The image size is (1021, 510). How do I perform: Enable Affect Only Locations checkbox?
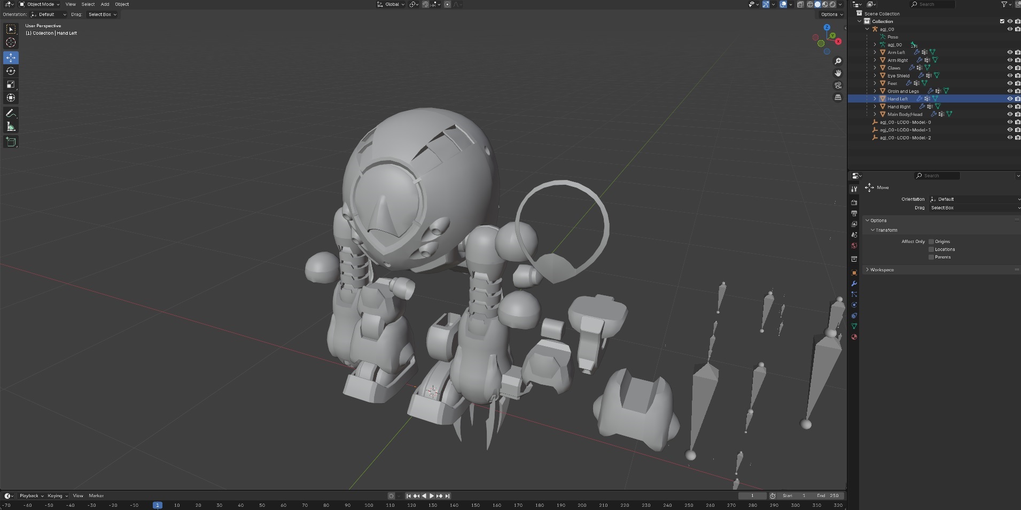point(931,249)
